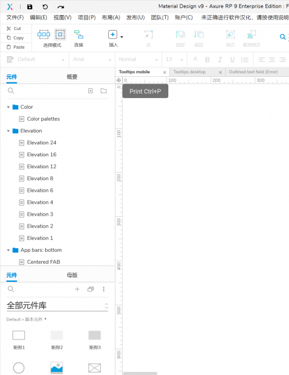
Task: Click the Add Folder icon
Action: 104,91
